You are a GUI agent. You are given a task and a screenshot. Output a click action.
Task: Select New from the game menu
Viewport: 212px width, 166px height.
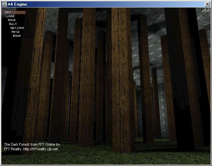click(x=8, y=12)
